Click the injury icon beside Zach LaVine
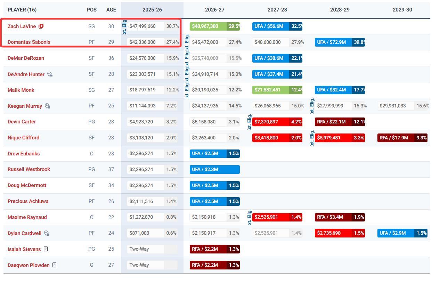Viewport: 432px width, 283px height. pyautogui.click(x=41, y=26)
